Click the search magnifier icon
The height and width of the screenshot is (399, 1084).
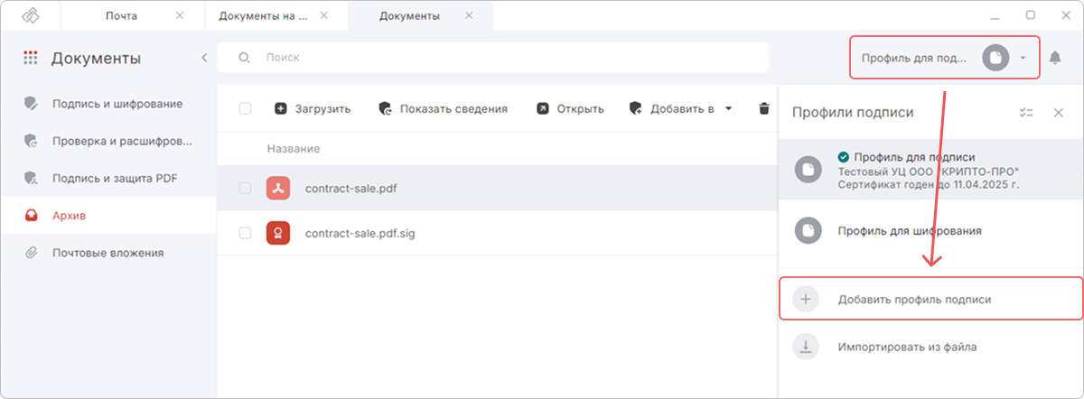(243, 58)
